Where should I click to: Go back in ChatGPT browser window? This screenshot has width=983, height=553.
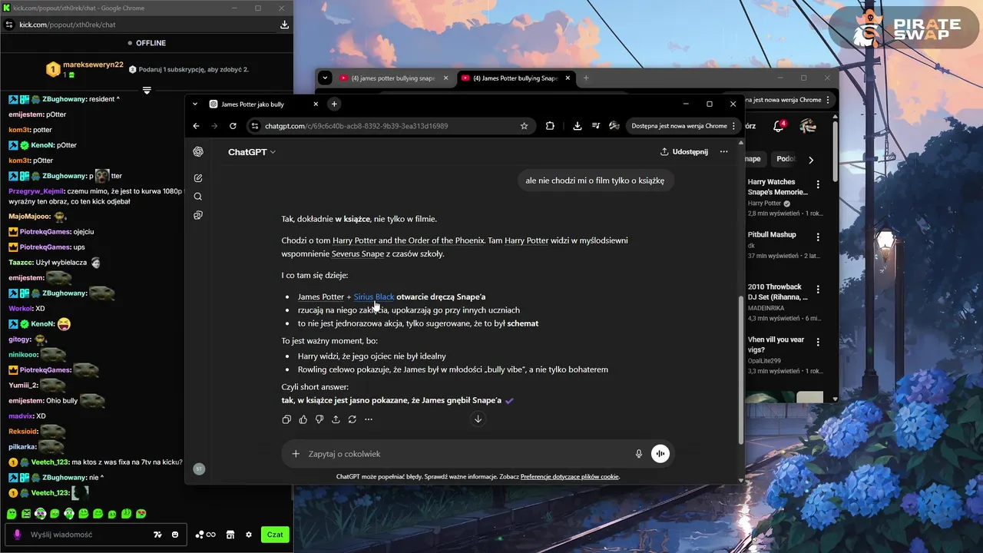[x=196, y=126]
